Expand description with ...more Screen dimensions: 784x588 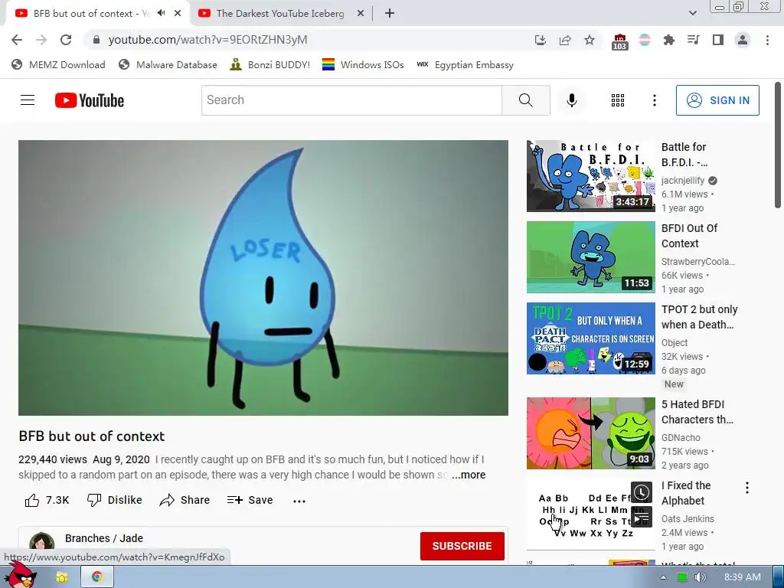468,475
